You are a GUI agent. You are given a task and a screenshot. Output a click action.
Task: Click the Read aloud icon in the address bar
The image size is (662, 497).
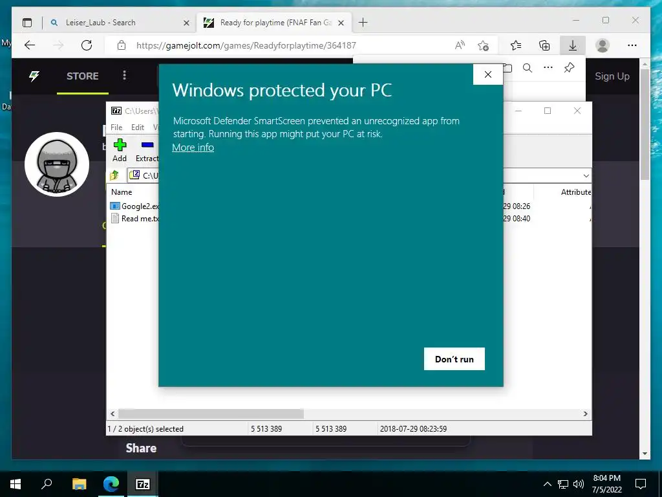(460, 45)
